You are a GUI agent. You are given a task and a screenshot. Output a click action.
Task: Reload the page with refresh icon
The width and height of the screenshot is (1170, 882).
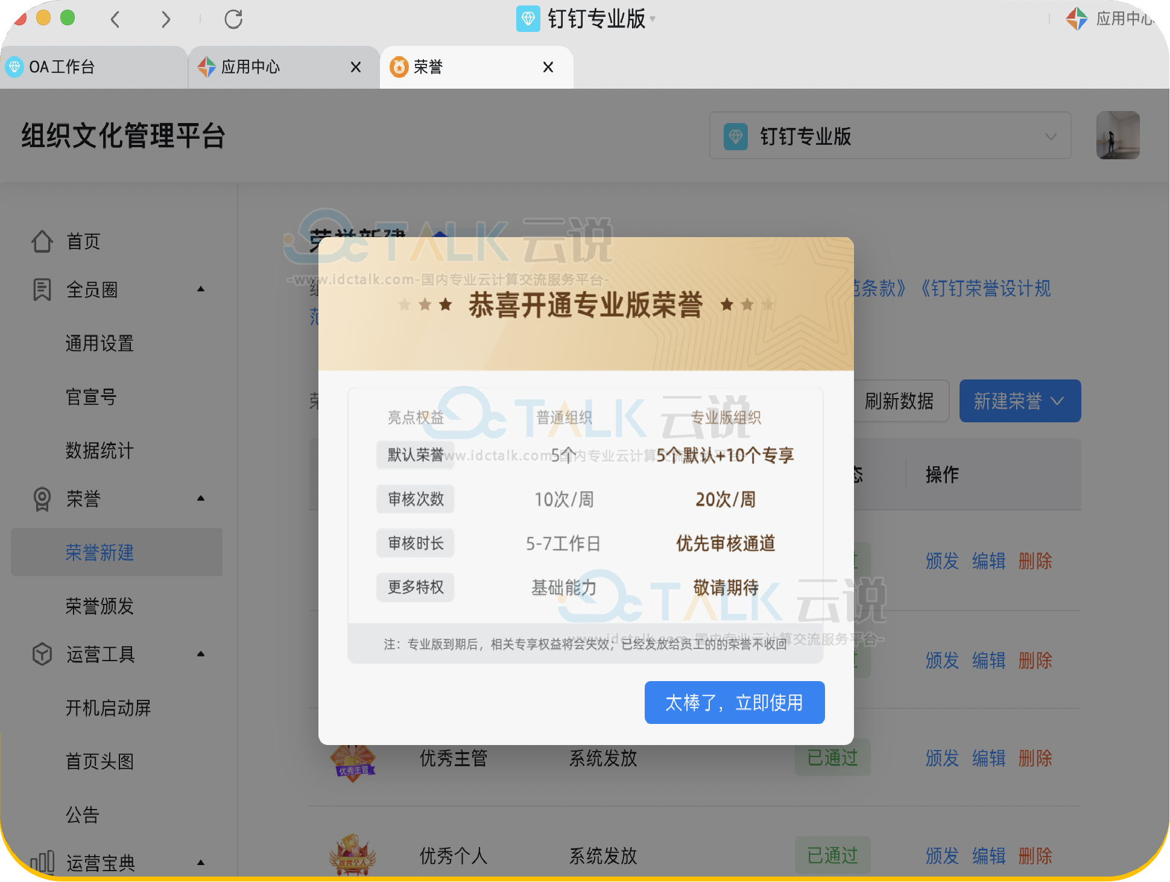coord(233,19)
